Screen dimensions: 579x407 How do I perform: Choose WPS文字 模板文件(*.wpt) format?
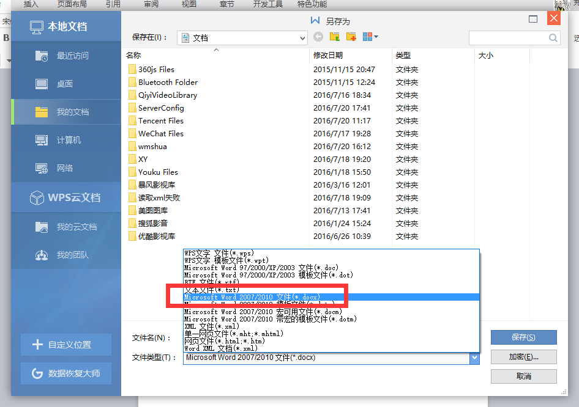(x=331, y=260)
